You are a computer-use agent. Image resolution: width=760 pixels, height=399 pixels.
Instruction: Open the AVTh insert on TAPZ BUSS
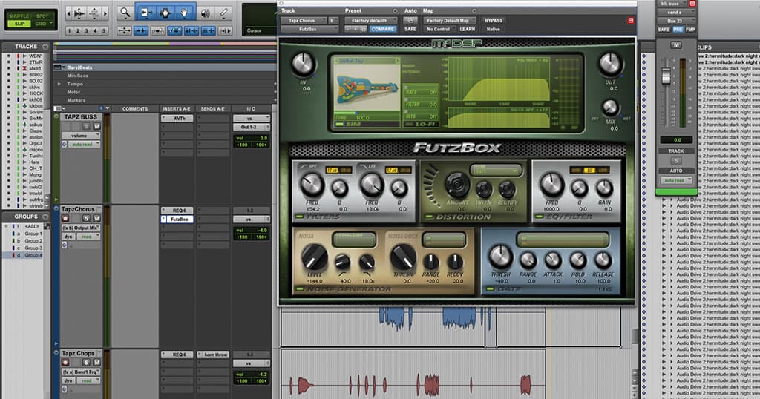(x=180, y=118)
